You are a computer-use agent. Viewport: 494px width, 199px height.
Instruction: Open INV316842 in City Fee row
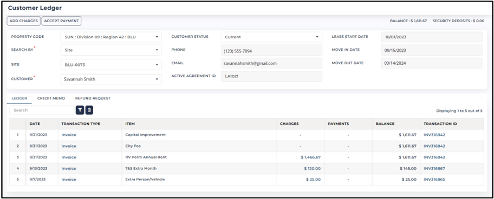pyautogui.click(x=434, y=146)
